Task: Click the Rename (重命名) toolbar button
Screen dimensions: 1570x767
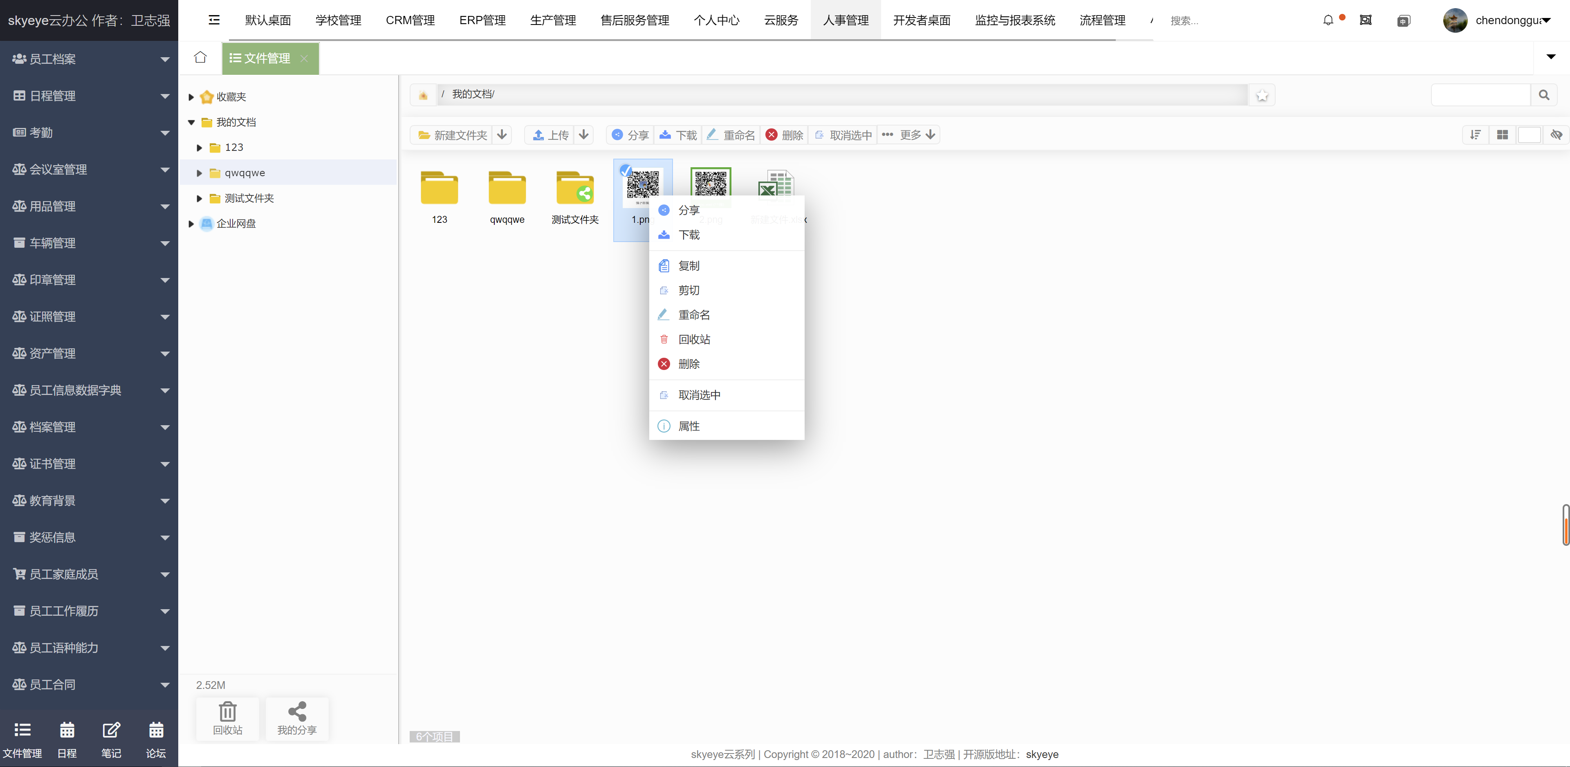Action: [731, 135]
